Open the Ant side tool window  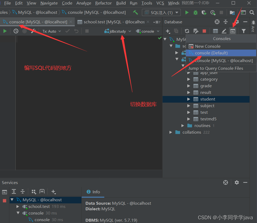253,26
